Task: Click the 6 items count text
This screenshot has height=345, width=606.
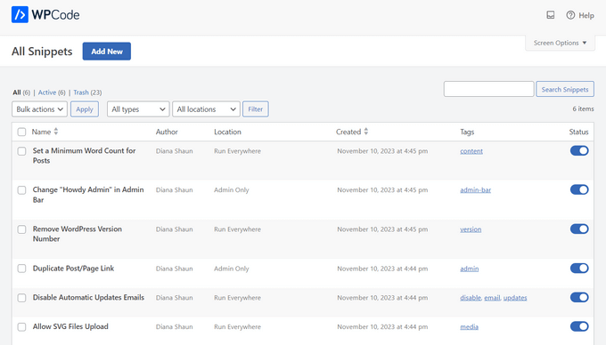Action: pyautogui.click(x=583, y=108)
